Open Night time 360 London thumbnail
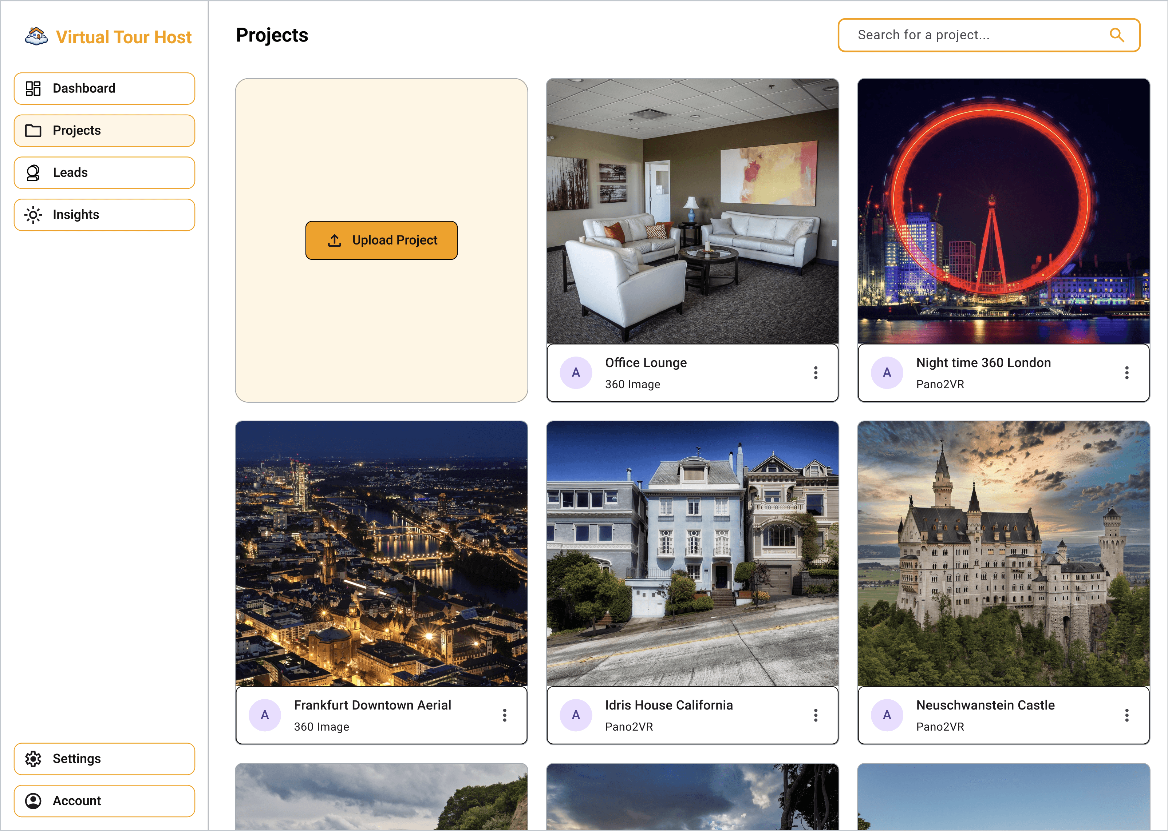This screenshot has width=1168, height=831. coord(1003,211)
